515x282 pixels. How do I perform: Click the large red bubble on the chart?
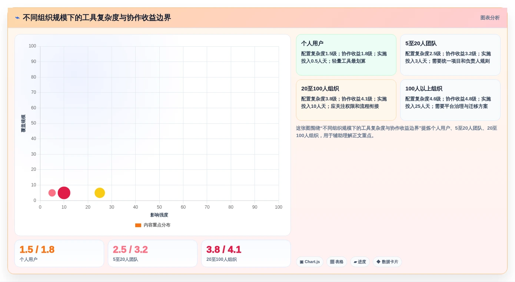tap(64, 193)
